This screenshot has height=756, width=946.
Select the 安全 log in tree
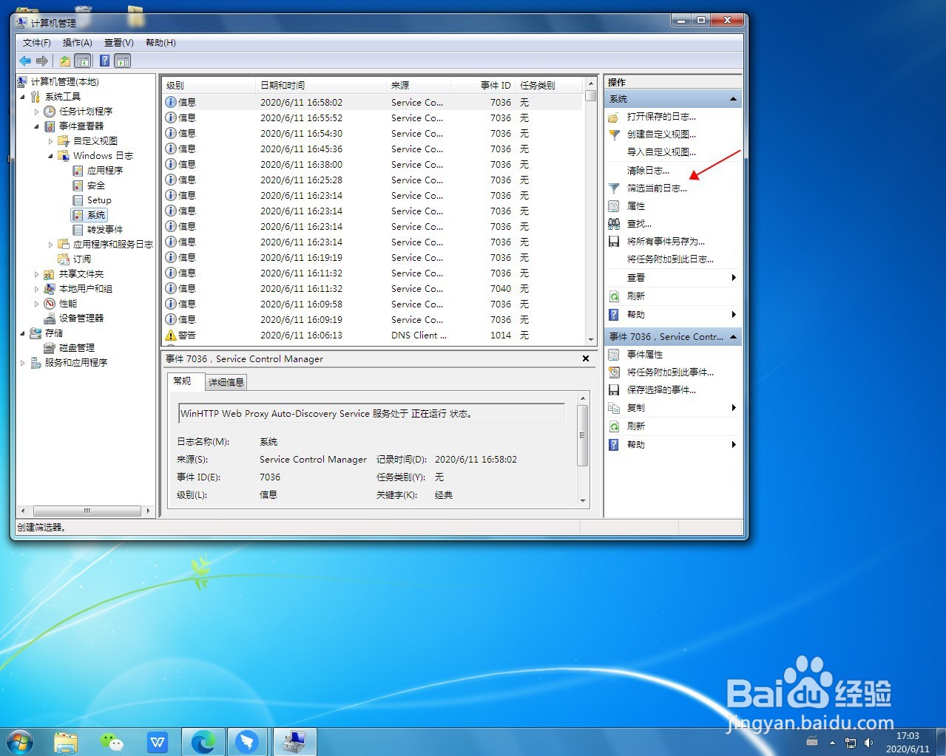(x=96, y=185)
